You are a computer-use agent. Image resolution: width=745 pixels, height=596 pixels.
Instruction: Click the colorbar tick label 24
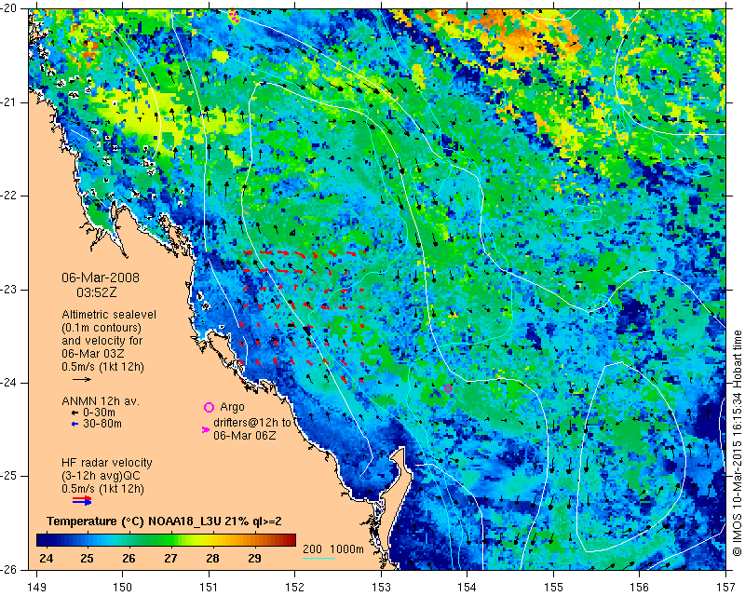tap(46, 558)
